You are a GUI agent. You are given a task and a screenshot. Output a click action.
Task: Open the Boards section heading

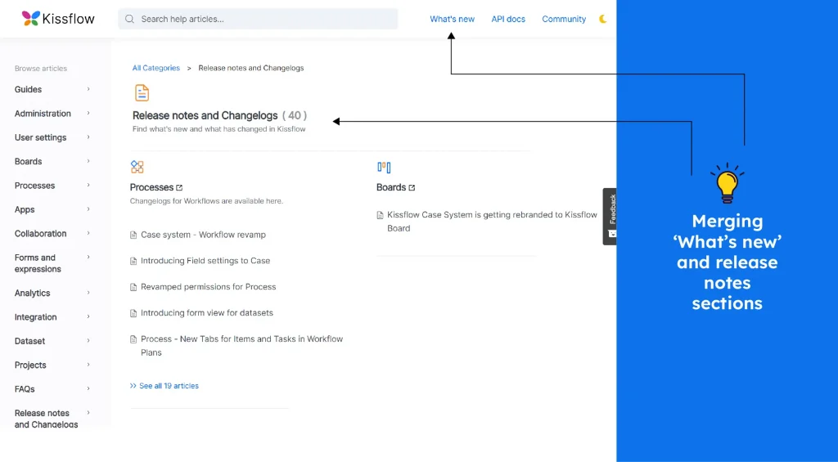[x=391, y=187]
